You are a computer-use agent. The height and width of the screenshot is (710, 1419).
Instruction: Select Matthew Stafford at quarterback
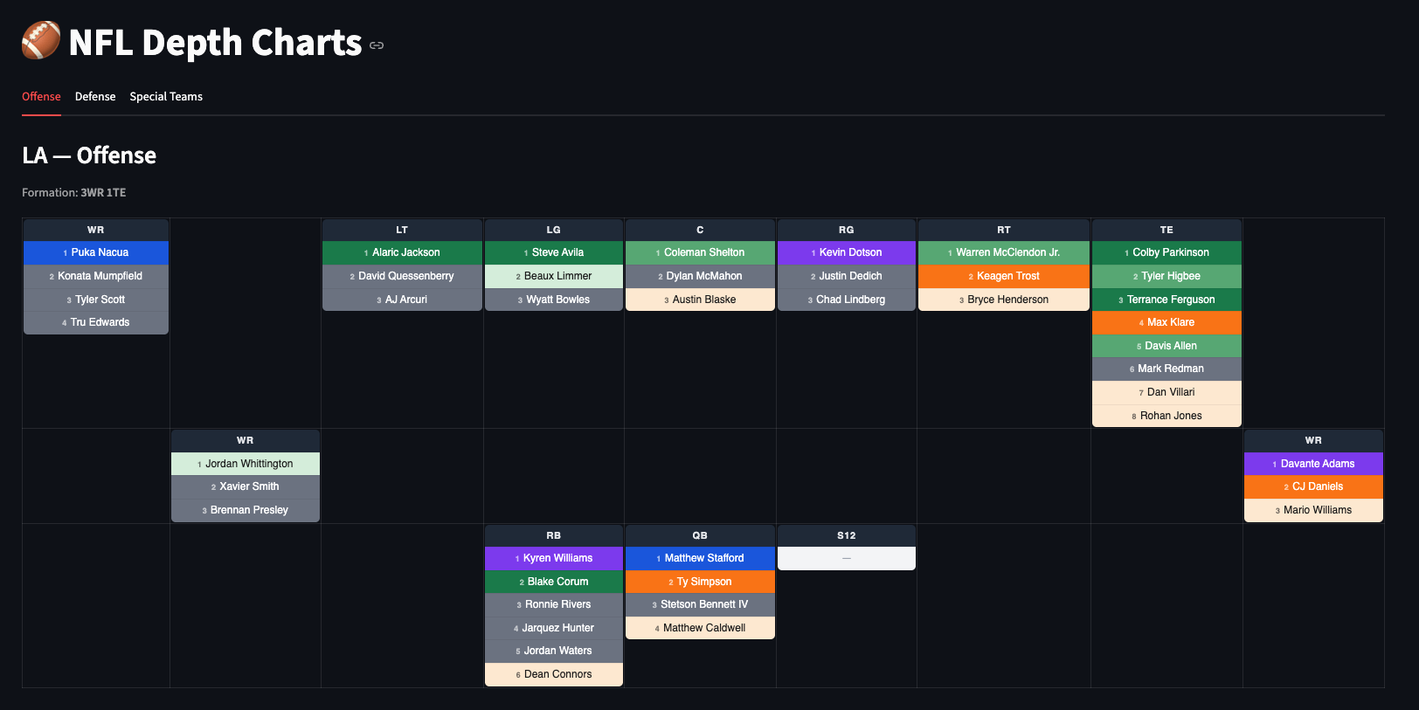(x=700, y=558)
